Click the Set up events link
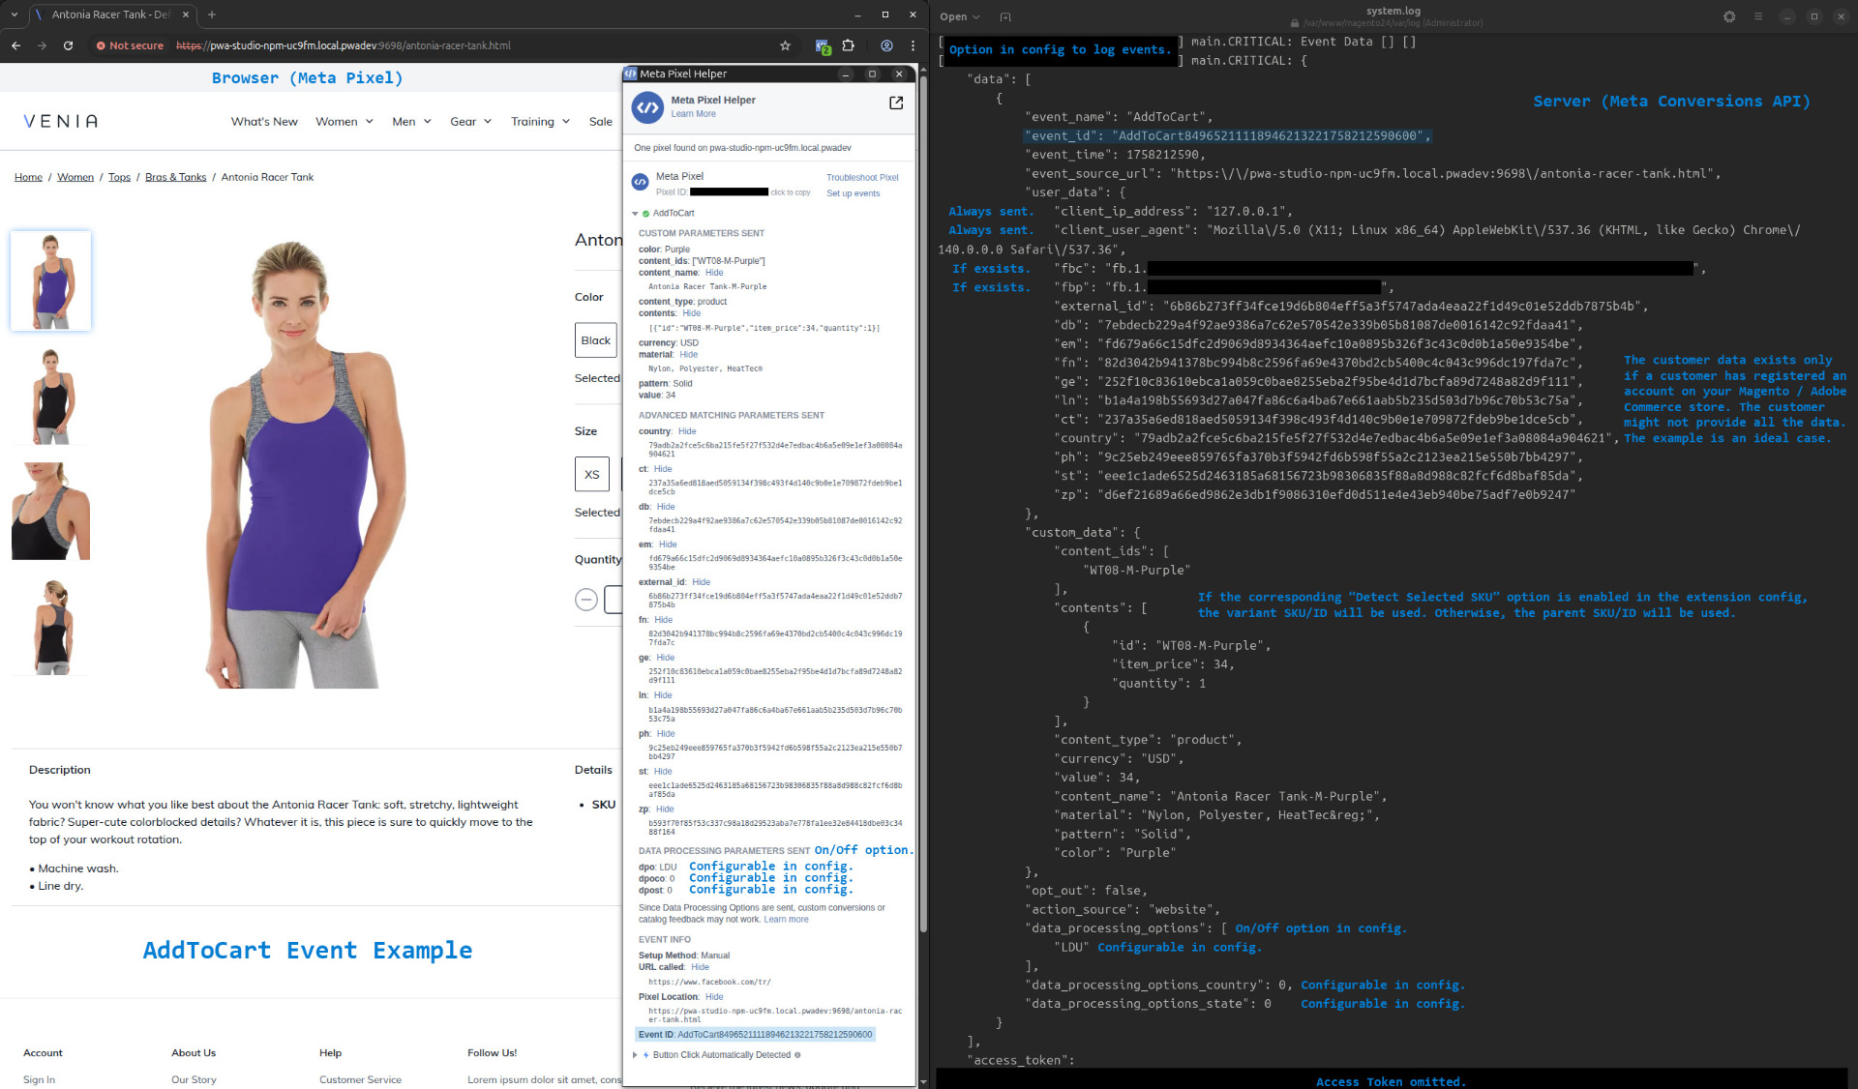The height and width of the screenshot is (1089, 1858). [854, 193]
